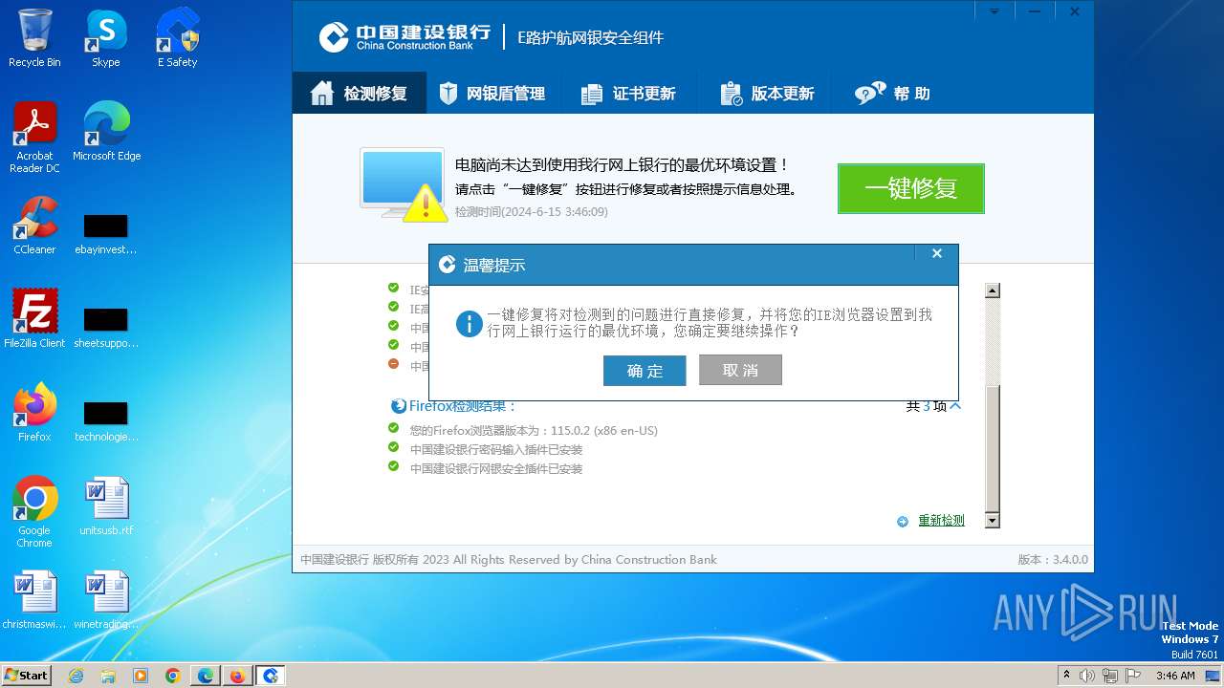Open FileZilla Client desktop icon

pos(34,319)
